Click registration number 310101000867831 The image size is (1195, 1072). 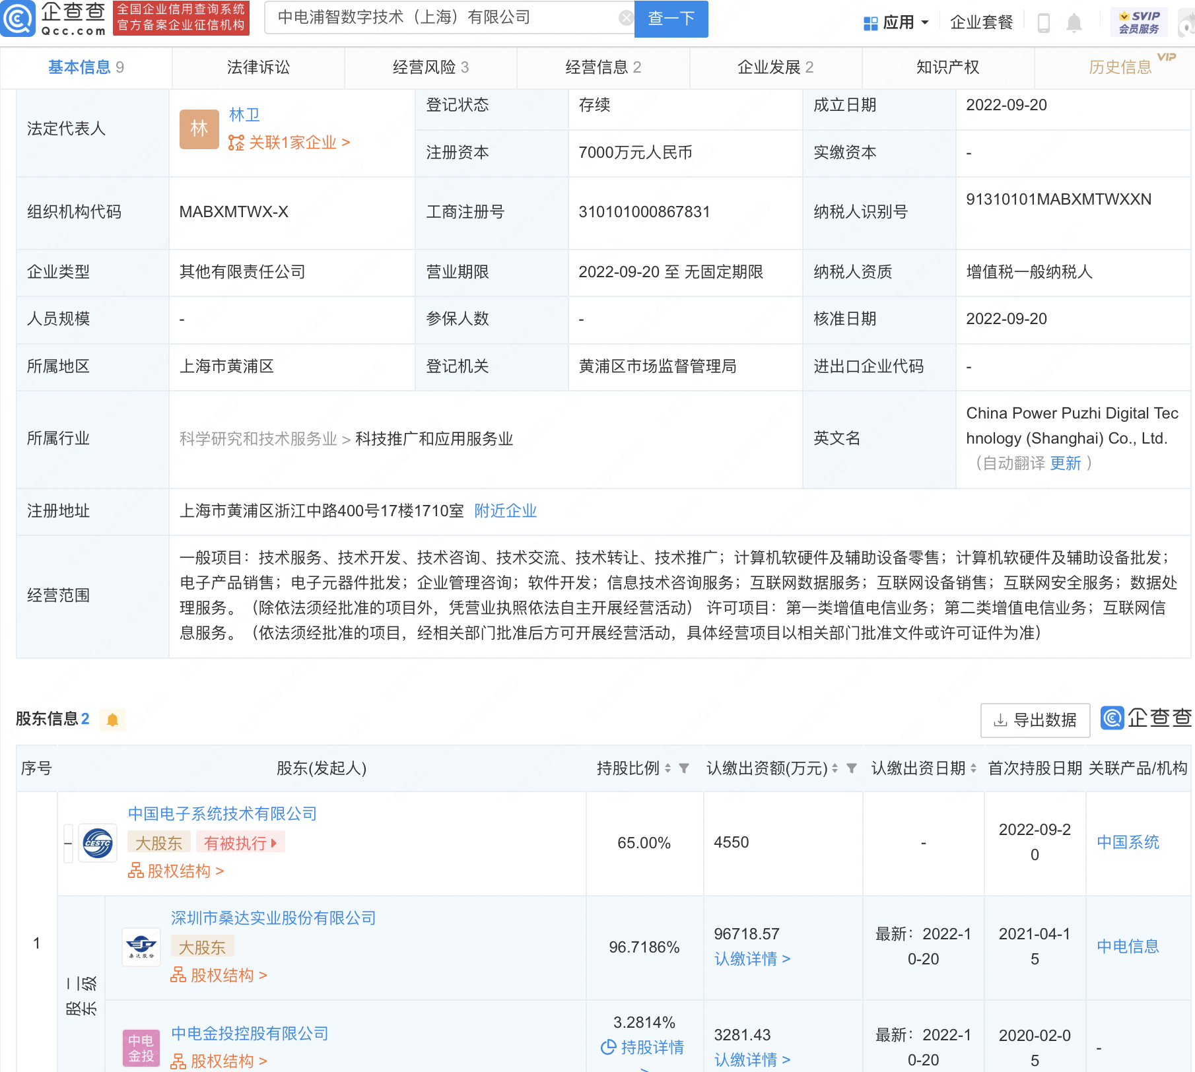point(644,212)
